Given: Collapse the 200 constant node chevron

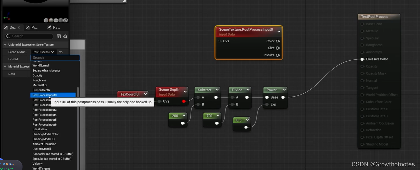Looking at the screenshot, I should [184, 116].
